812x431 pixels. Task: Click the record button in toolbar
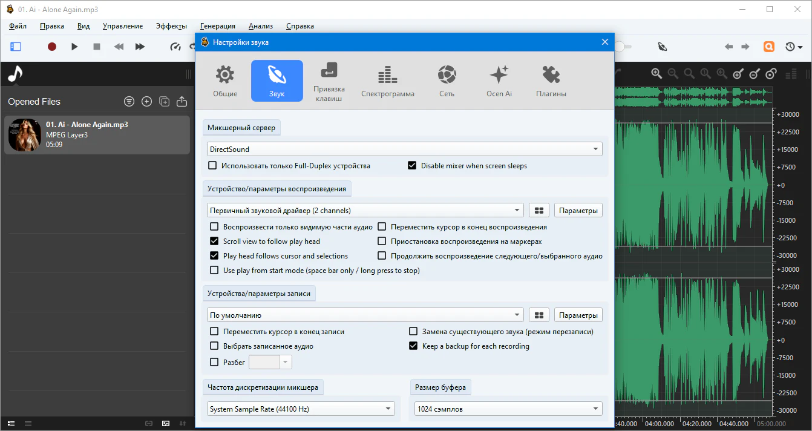tap(52, 47)
